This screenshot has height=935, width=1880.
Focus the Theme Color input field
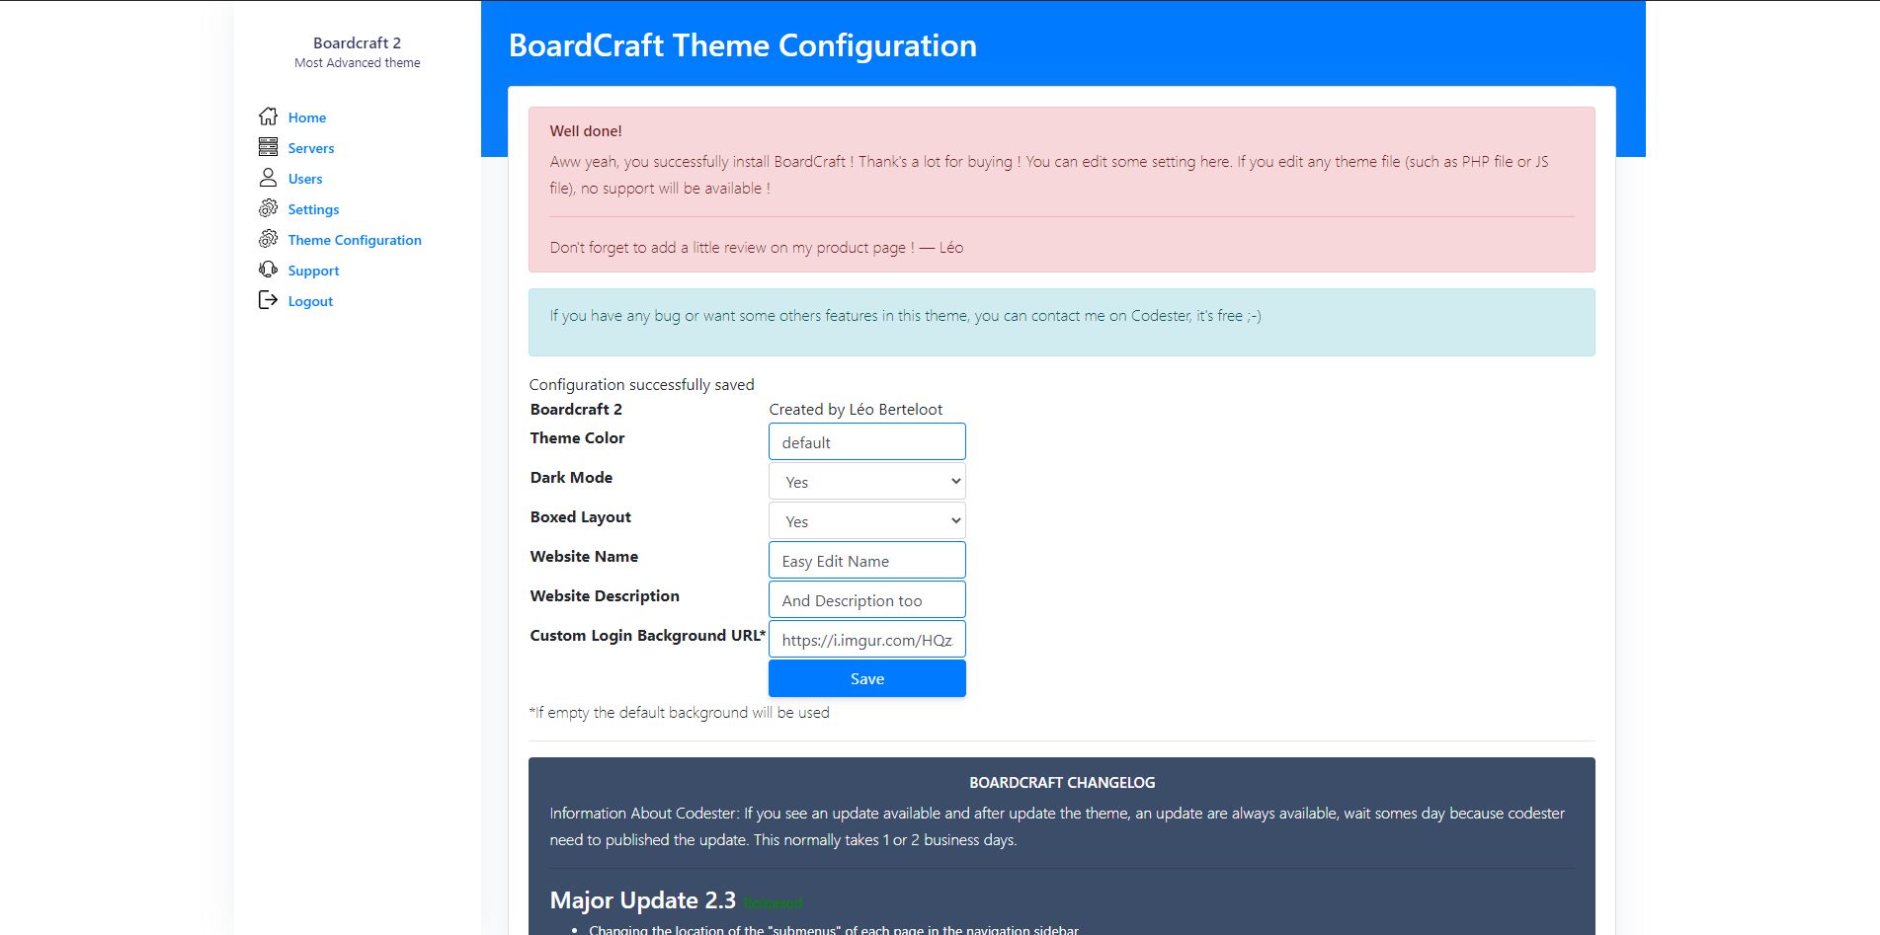[867, 442]
